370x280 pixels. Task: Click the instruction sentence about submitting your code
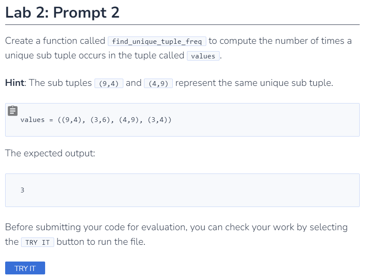point(172,227)
